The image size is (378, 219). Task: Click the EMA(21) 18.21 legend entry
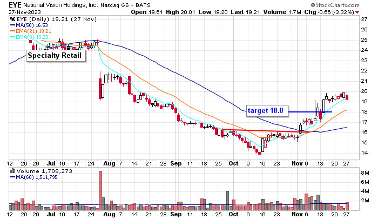pos(31,31)
